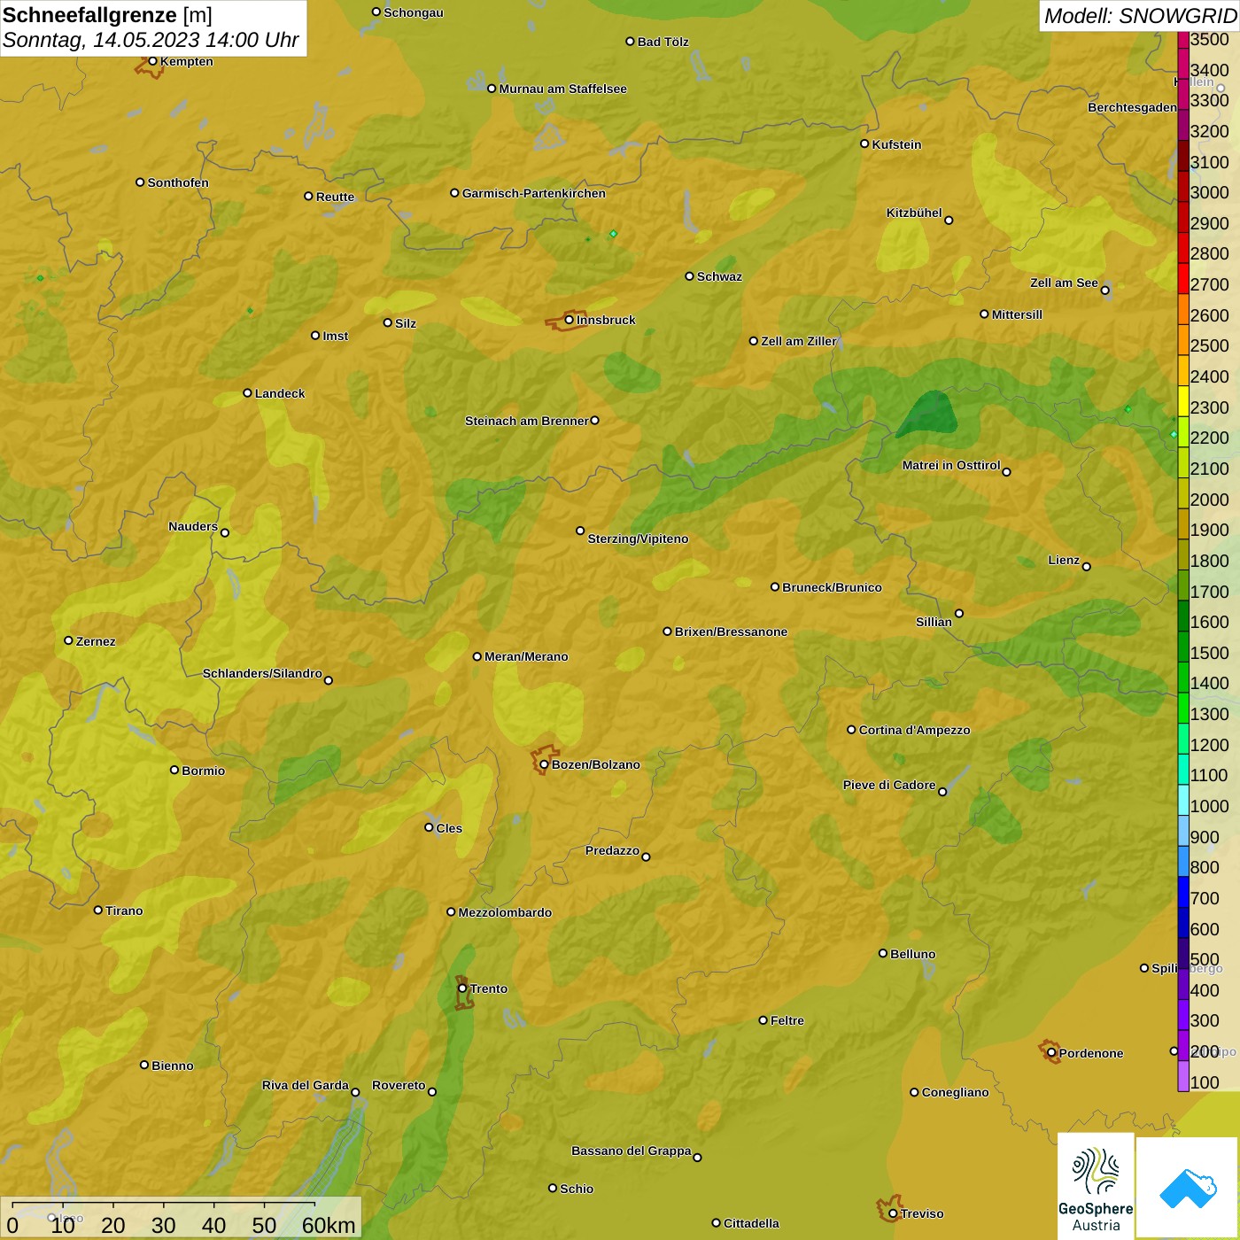Click the 'Landeck' label
The height and width of the screenshot is (1240, 1240).
(280, 393)
